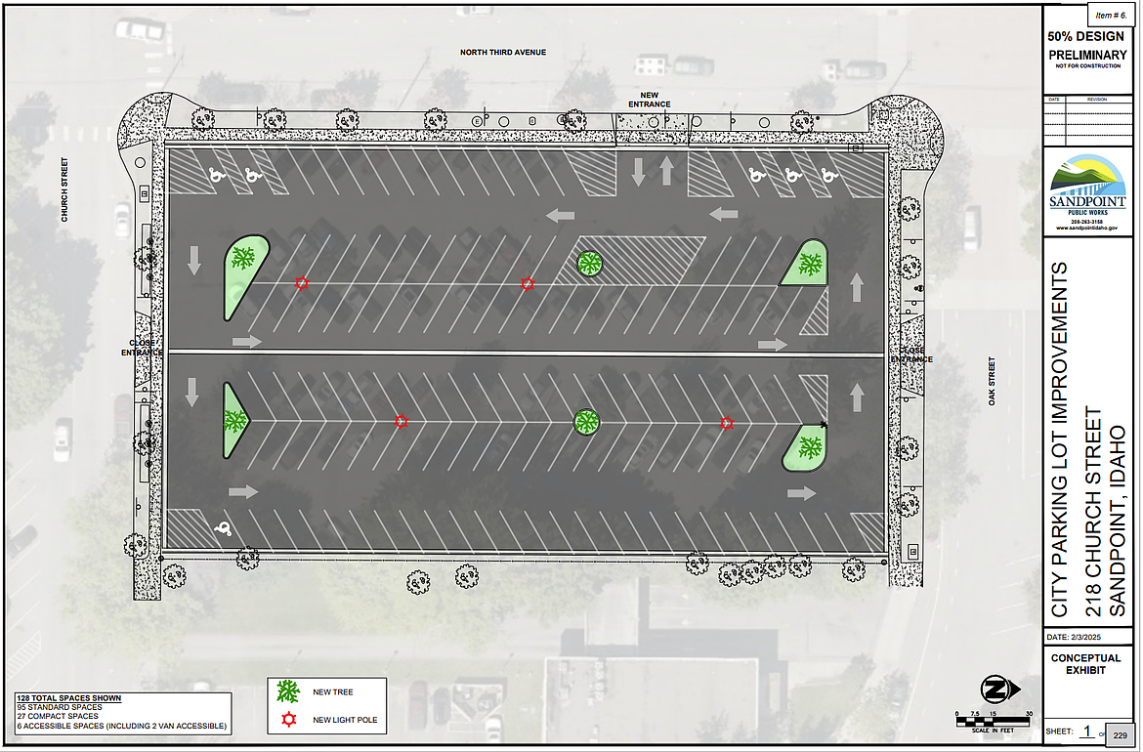Click the round tree island in the lower parking row
Image resolution: width=1143 pixels, height=752 pixels.
[x=585, y=422]
